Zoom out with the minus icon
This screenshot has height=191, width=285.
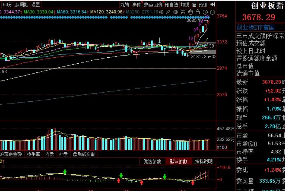coord(212,12)
